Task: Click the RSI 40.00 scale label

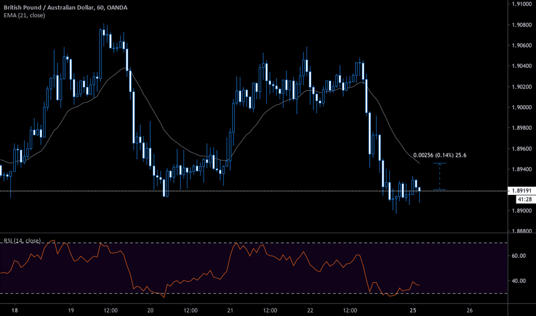Action: (519, 281)
